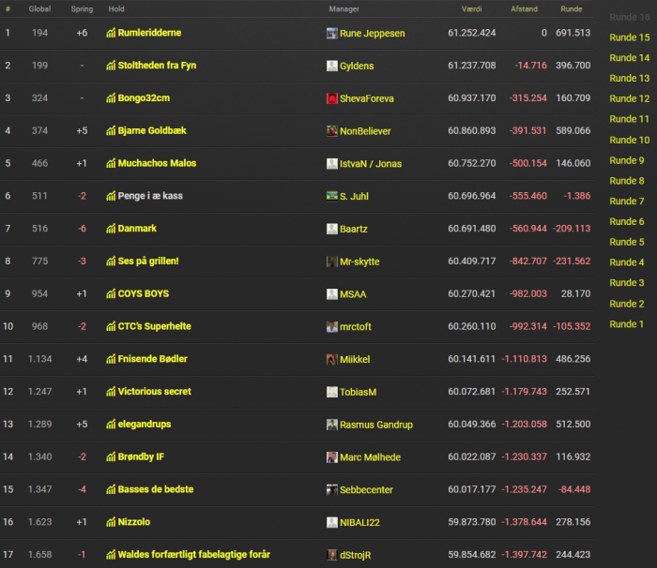Open chart icon for Waldes forfærtligt fabelagtige forår
The image size is (657, 568).
111,555
